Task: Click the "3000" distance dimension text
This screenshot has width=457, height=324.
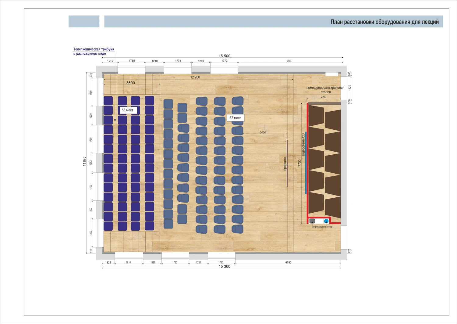Action: 263,132
